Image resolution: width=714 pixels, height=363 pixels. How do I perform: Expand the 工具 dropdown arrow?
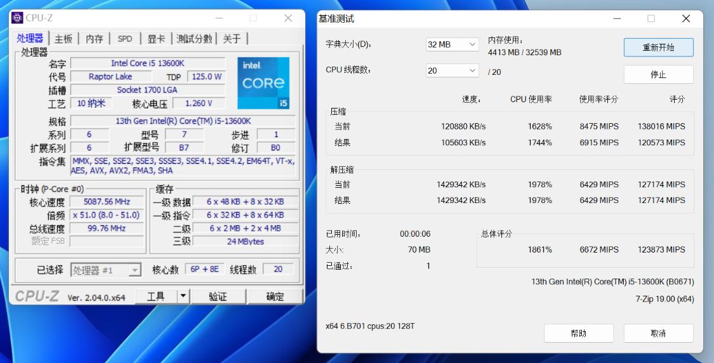(x=183, y=296)
